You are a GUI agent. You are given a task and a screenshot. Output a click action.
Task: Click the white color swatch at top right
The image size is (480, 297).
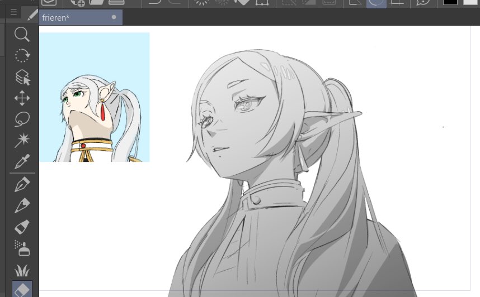[472, 2]
